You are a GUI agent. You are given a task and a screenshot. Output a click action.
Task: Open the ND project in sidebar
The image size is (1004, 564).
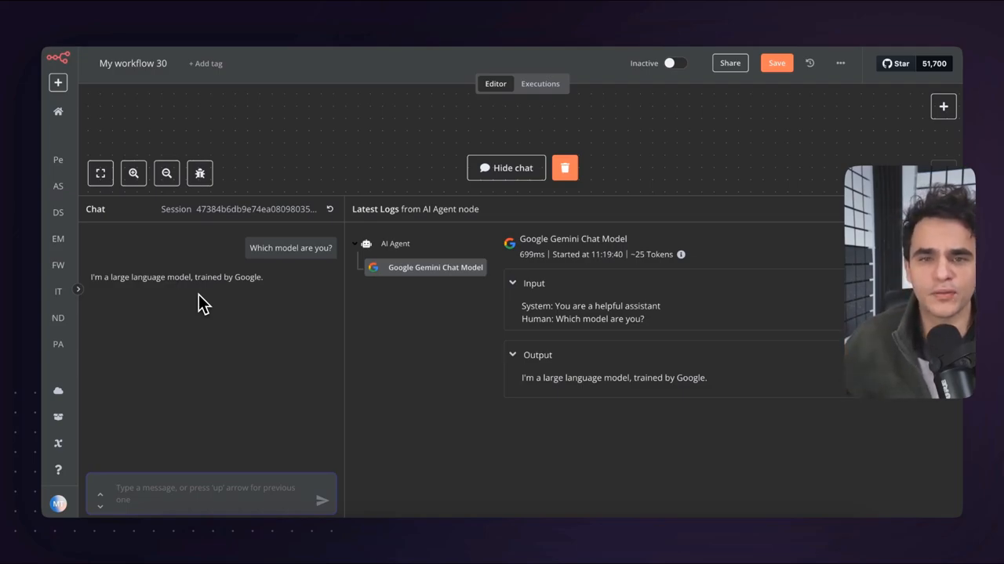pyautogui.click(x=58, y=318)
